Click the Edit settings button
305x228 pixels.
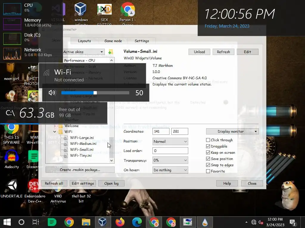[x=83, y=183]
